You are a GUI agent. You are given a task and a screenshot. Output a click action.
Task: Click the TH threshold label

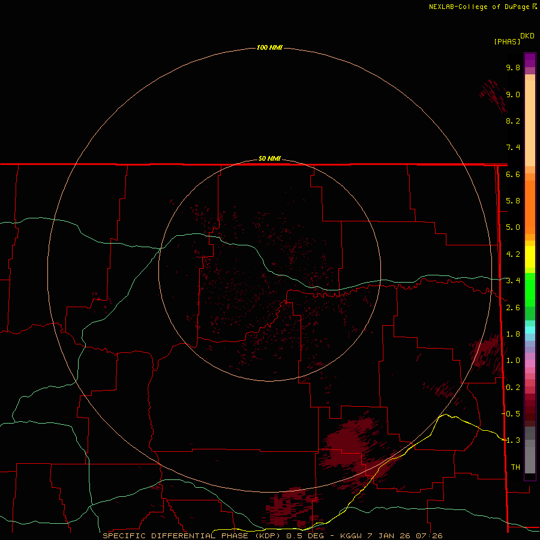(515, 467)
